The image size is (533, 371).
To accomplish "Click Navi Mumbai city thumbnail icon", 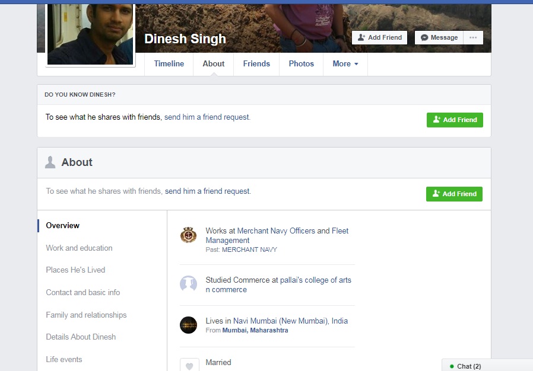I will coord(188,325).
